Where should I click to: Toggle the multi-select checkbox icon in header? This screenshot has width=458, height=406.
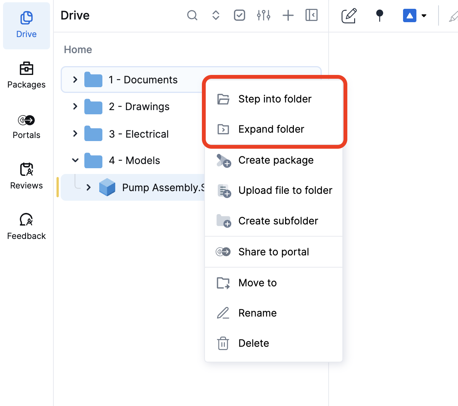point(239,15)
